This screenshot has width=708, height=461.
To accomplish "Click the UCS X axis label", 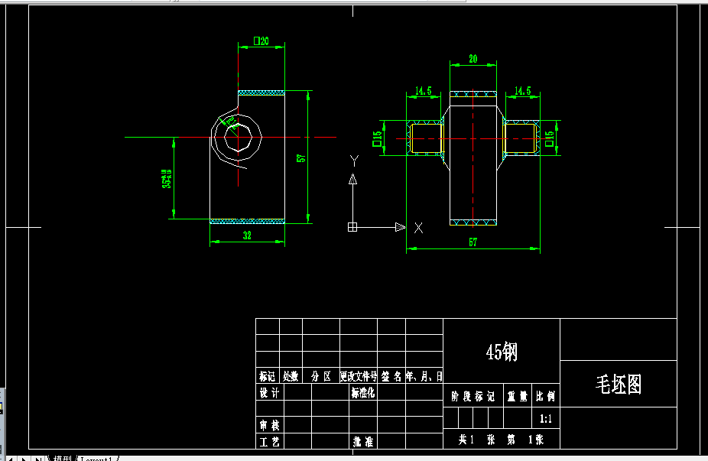I will click(418, 228).
